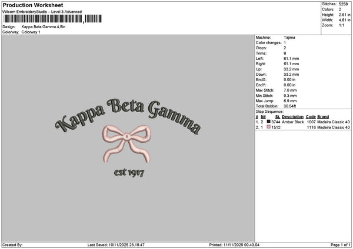Click the 'EndY:' value 0.00 in
353x249 pixels.
[x=289, y=85]
